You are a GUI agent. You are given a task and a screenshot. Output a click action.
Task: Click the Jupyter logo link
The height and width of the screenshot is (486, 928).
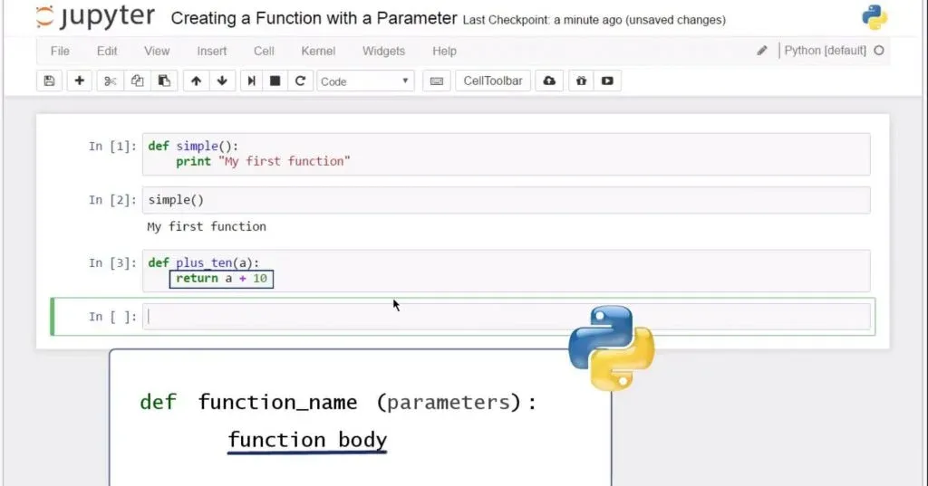point(95,17)
